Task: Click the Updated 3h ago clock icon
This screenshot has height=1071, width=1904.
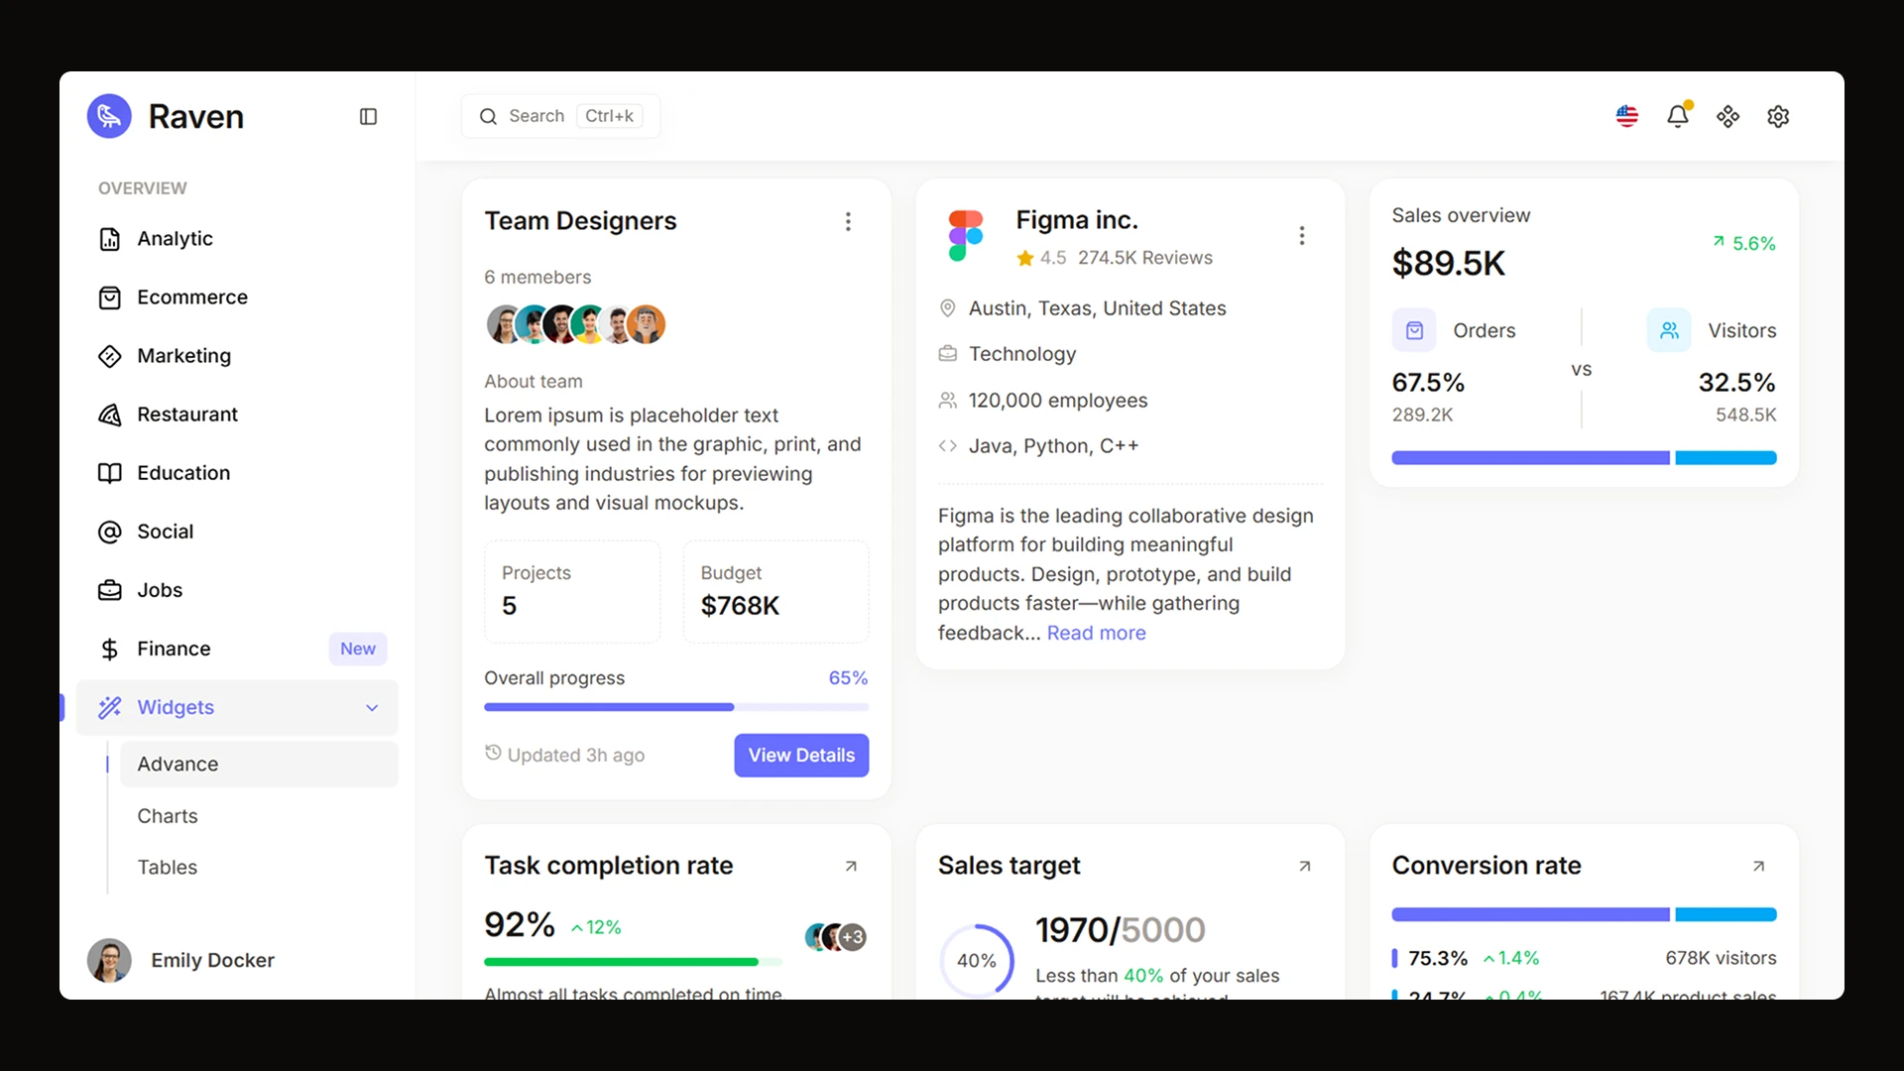Action: 493,753
